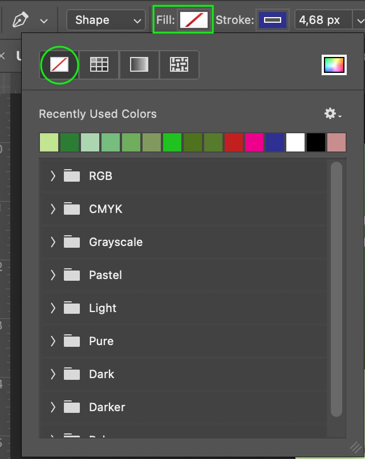Open the rainbow Color Picker button

click(334, 65)
